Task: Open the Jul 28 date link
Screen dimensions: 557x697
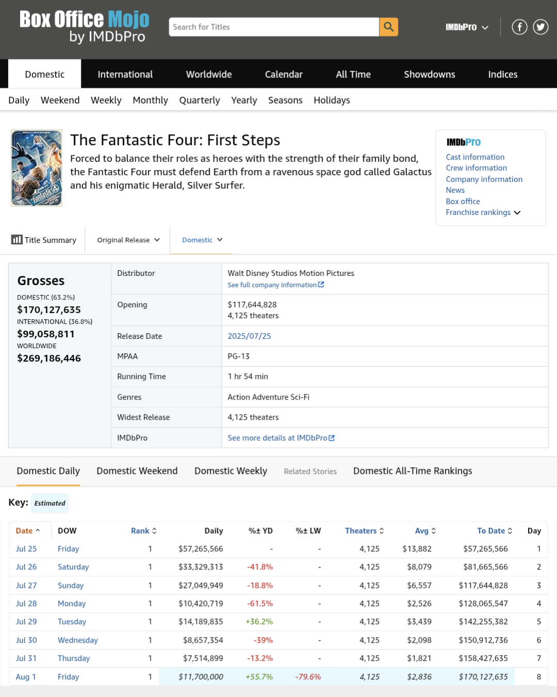Action: 26,603
